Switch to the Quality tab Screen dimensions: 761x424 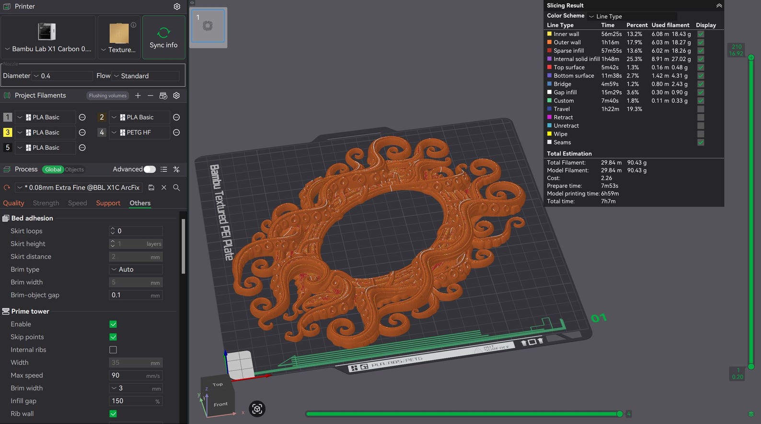[x=13, y=203]
